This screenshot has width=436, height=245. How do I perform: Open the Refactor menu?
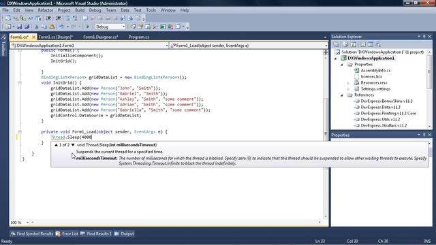(46, 10)
